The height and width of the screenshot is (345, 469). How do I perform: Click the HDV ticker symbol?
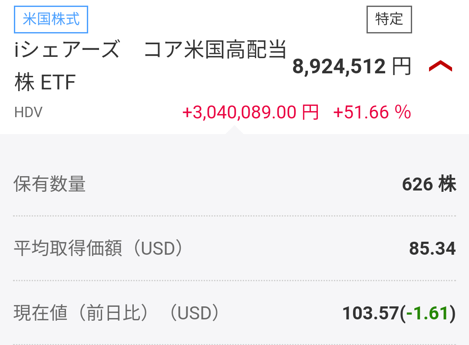coord(28,113)
